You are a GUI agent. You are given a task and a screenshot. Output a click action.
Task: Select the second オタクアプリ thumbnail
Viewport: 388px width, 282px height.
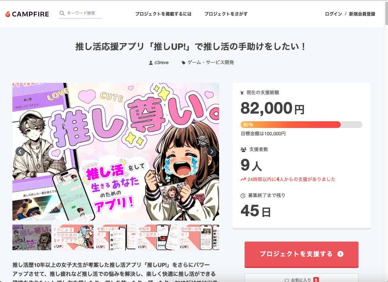click(74, 237)
